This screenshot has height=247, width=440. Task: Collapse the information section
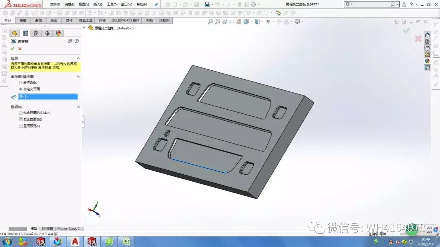78,58
